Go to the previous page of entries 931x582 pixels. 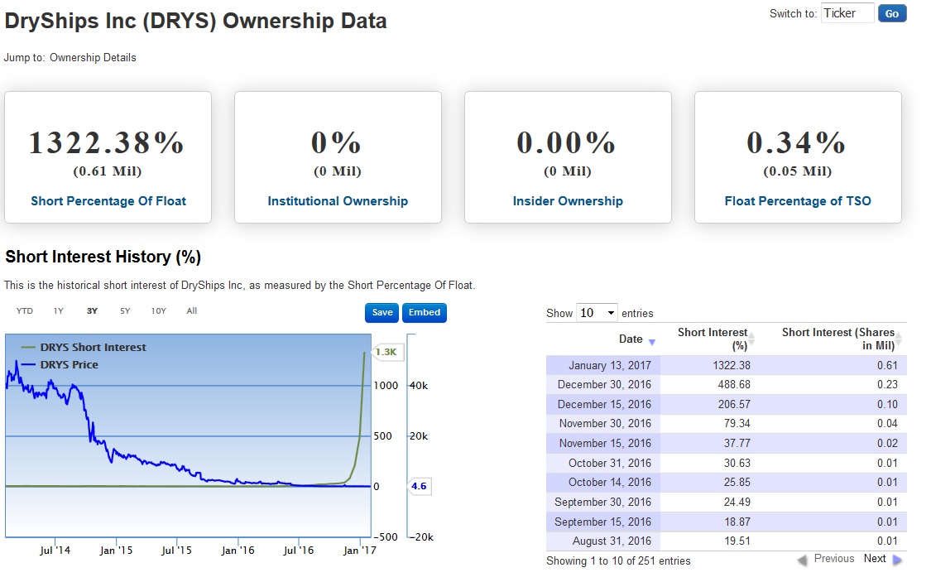pyautogui.click(x=834, y=558)
